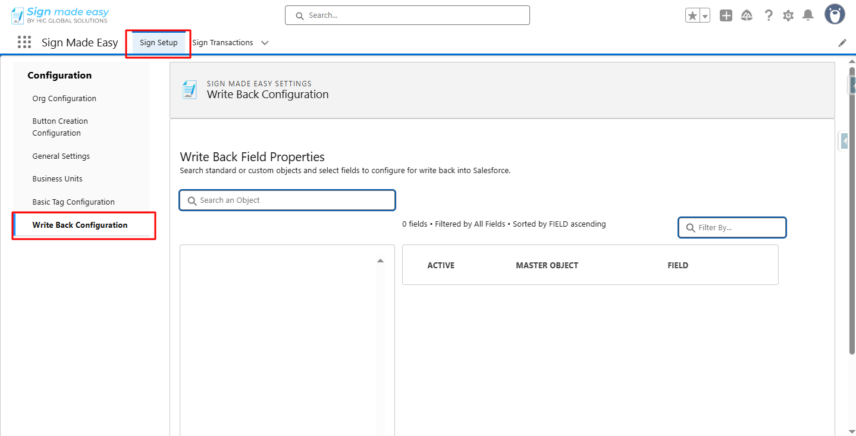View the notifications bell
Screen dimensions: 856x436
pyautogui.click(x=808, y=15)
